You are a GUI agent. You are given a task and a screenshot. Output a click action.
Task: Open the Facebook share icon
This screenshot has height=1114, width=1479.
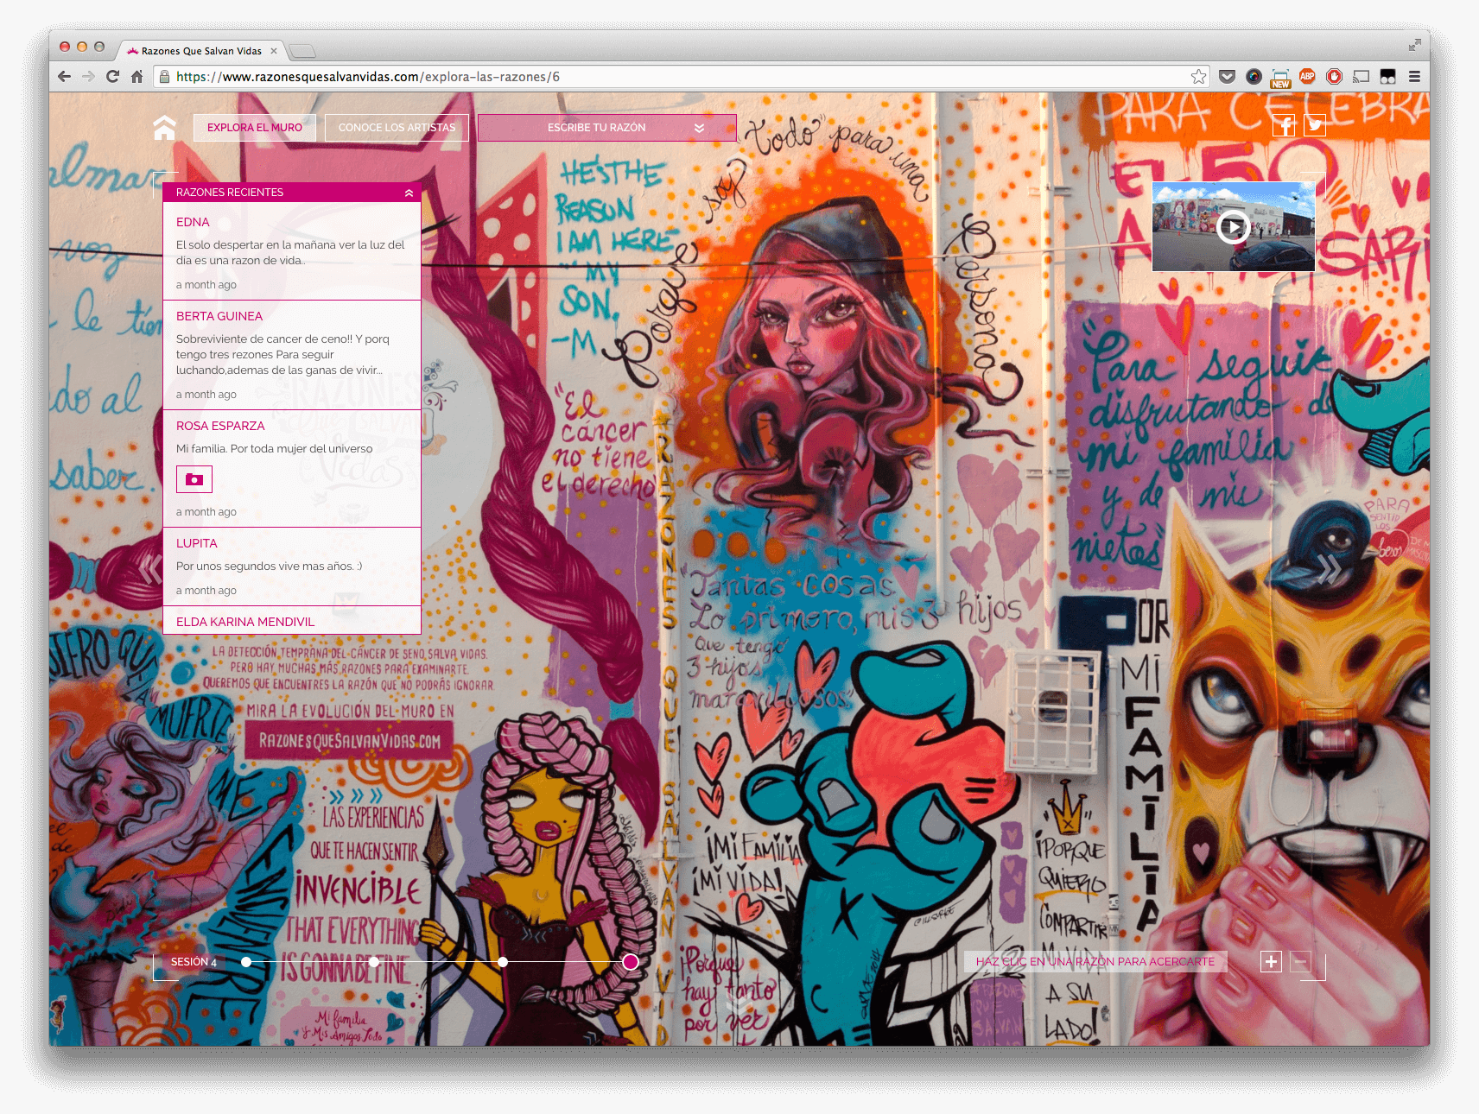tap(1284, 125)
